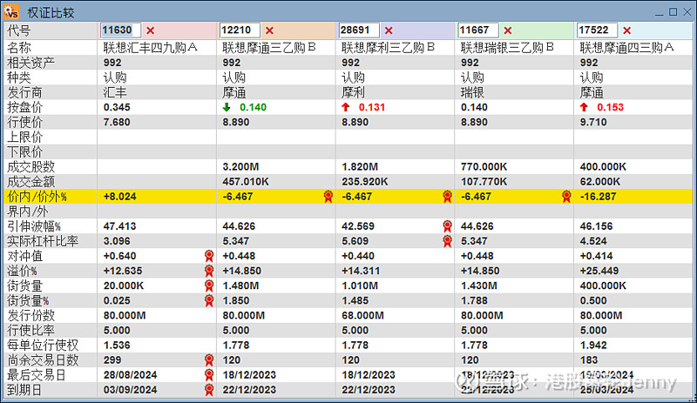Select the 实际杠杆比率 row label
Viewport: 697px width, 403px height.
[x=43, y=241]
